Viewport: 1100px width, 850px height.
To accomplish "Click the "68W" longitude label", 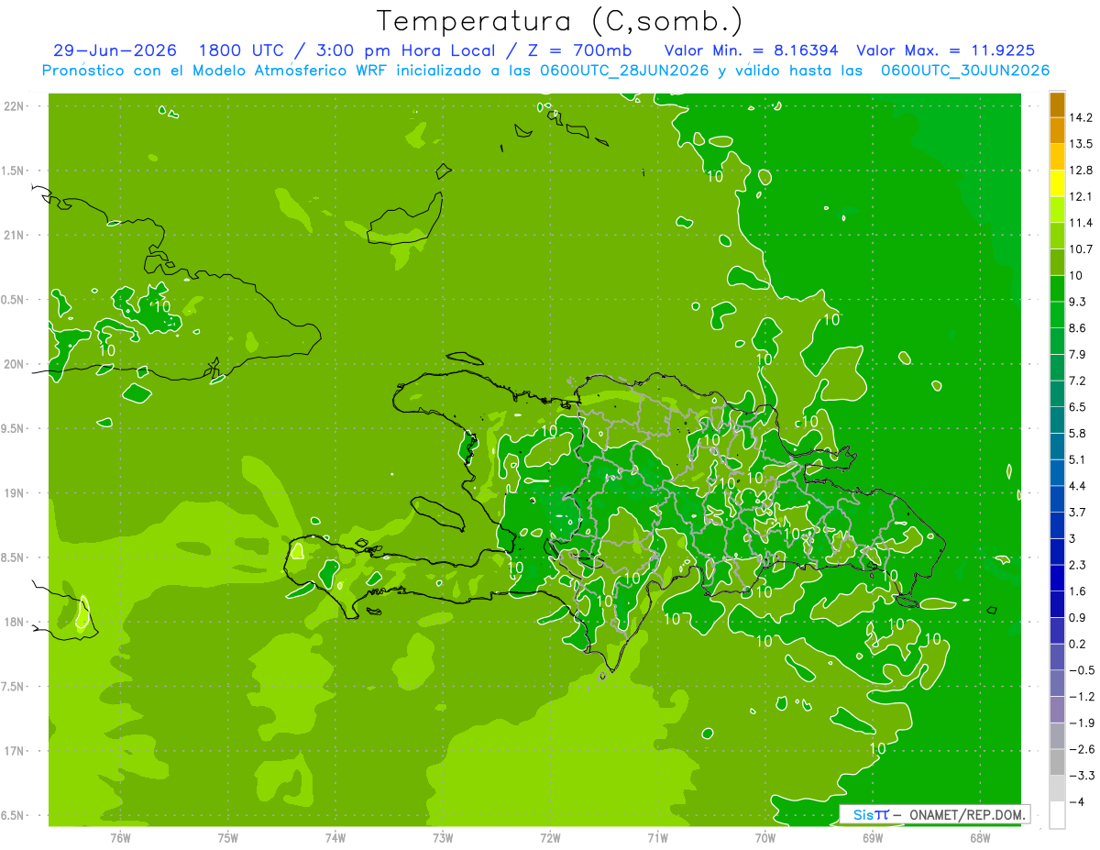I will 979,837.
